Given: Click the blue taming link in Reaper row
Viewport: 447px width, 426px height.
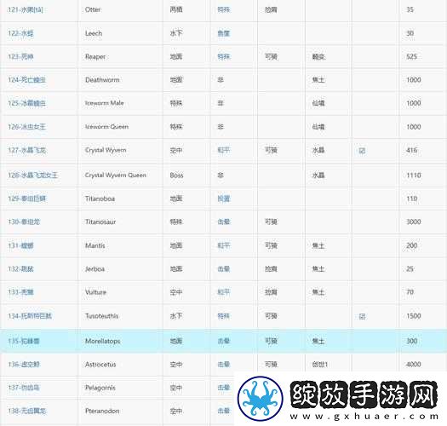Looking at the screenshot, I should (224, 57).
